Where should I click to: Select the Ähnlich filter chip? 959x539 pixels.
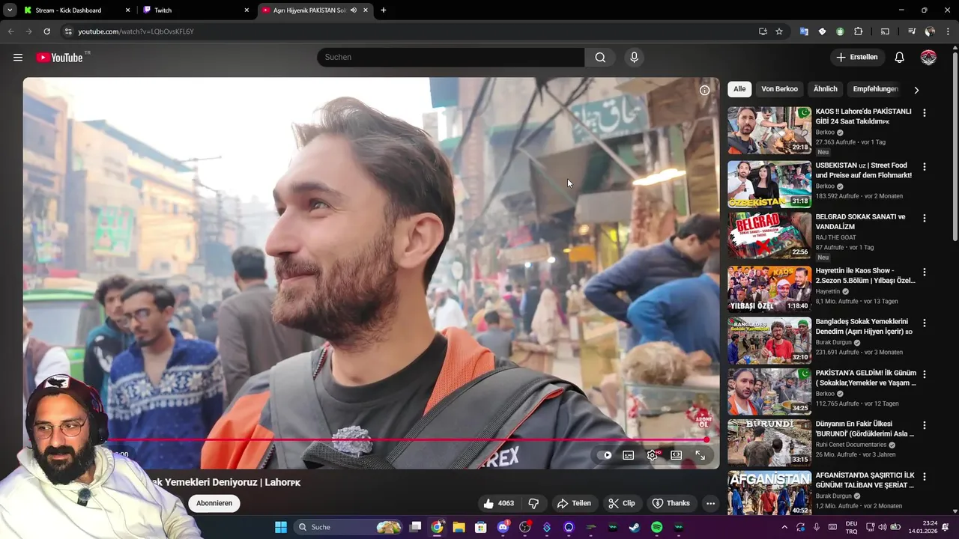826,89
